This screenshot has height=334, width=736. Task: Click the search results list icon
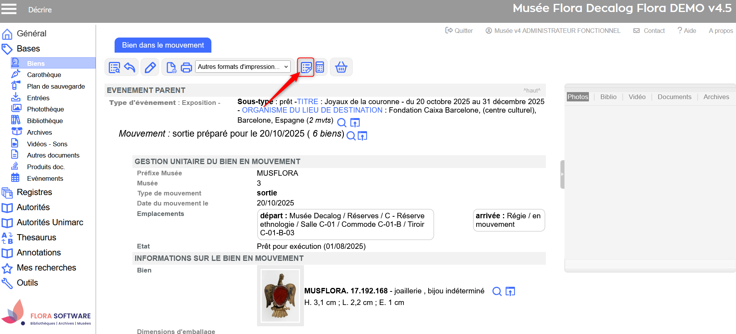pos(114,67)
